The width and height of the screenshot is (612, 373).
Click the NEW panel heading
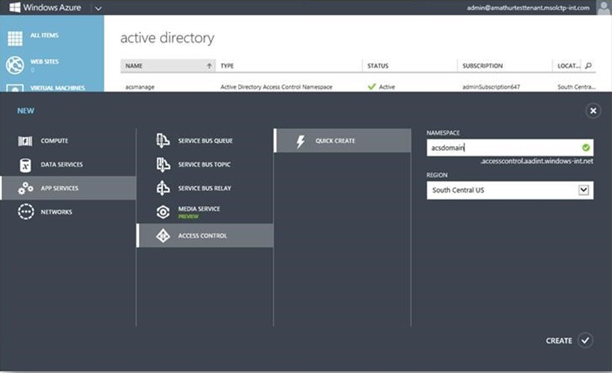26,111
